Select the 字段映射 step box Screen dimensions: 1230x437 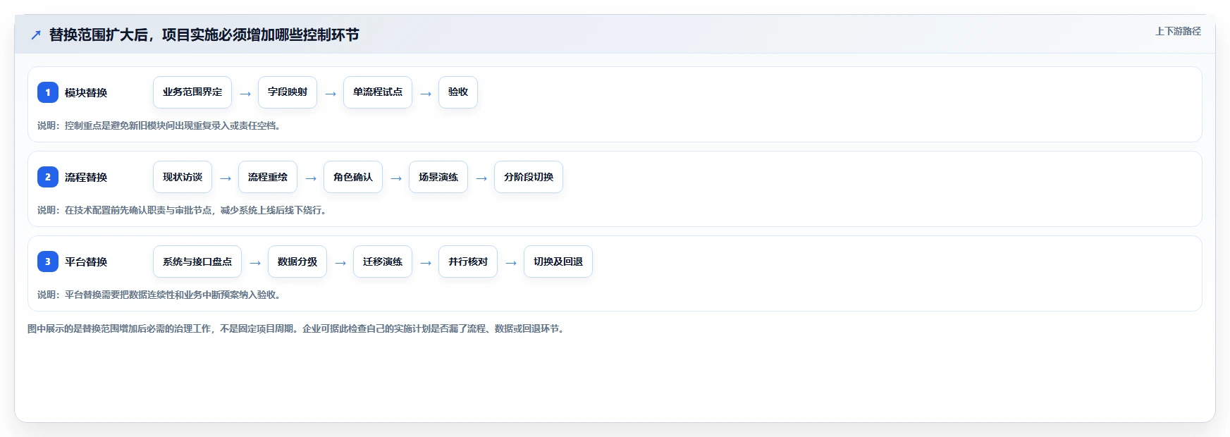pos(288,92)
